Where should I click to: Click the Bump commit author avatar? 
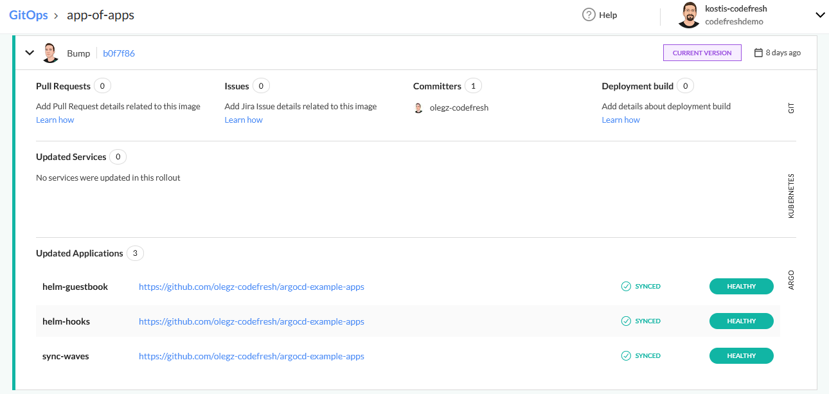pos(51,53)
